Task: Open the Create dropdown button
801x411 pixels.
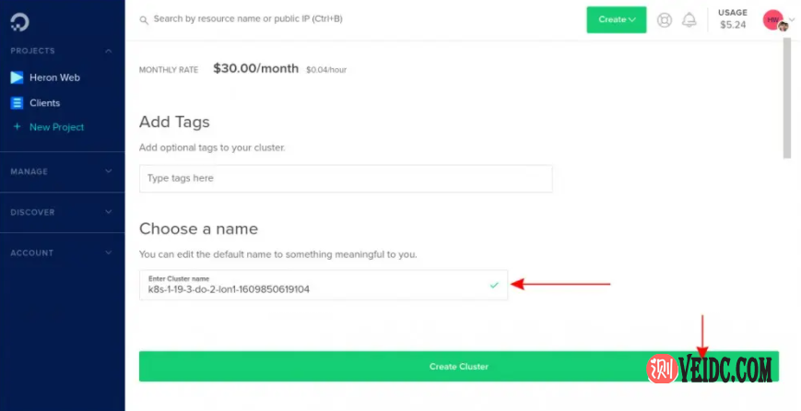Action: pos(617,19)
